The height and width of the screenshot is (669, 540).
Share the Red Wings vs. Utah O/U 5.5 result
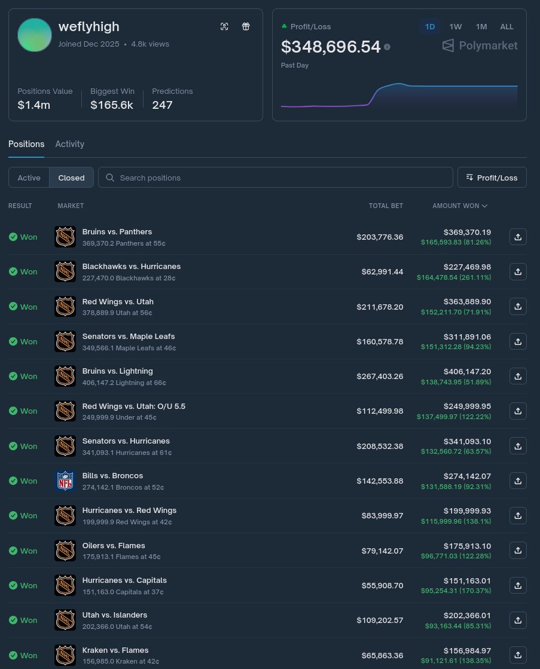point(518,411)
